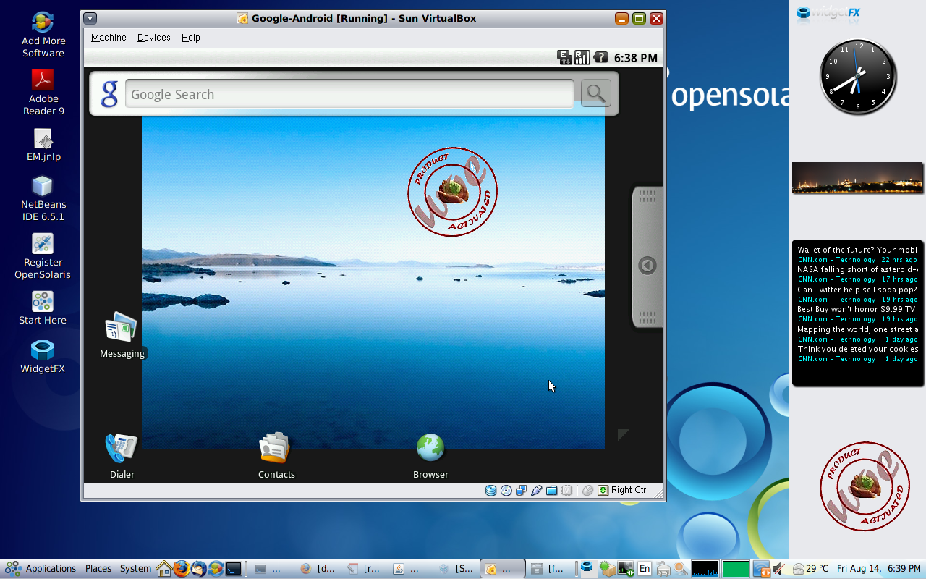Image resolution: width=926 pixels, height=579 pixels.
Task: Click the Android 6:38 PM clock
Action: [635, 58]
